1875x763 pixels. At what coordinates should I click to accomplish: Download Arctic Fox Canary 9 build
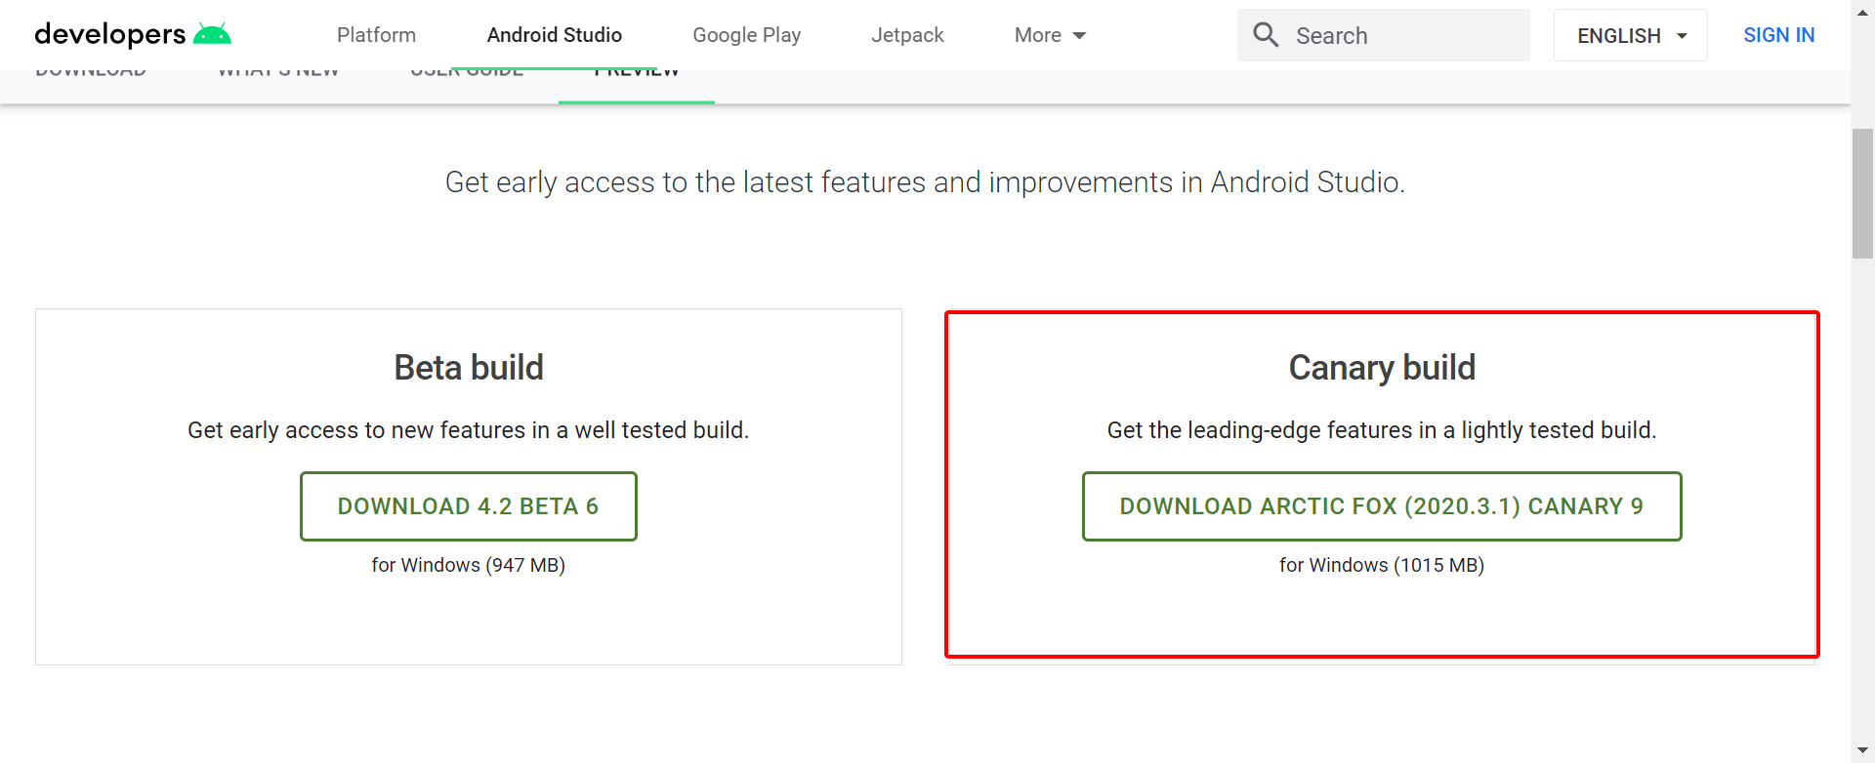1382,506
